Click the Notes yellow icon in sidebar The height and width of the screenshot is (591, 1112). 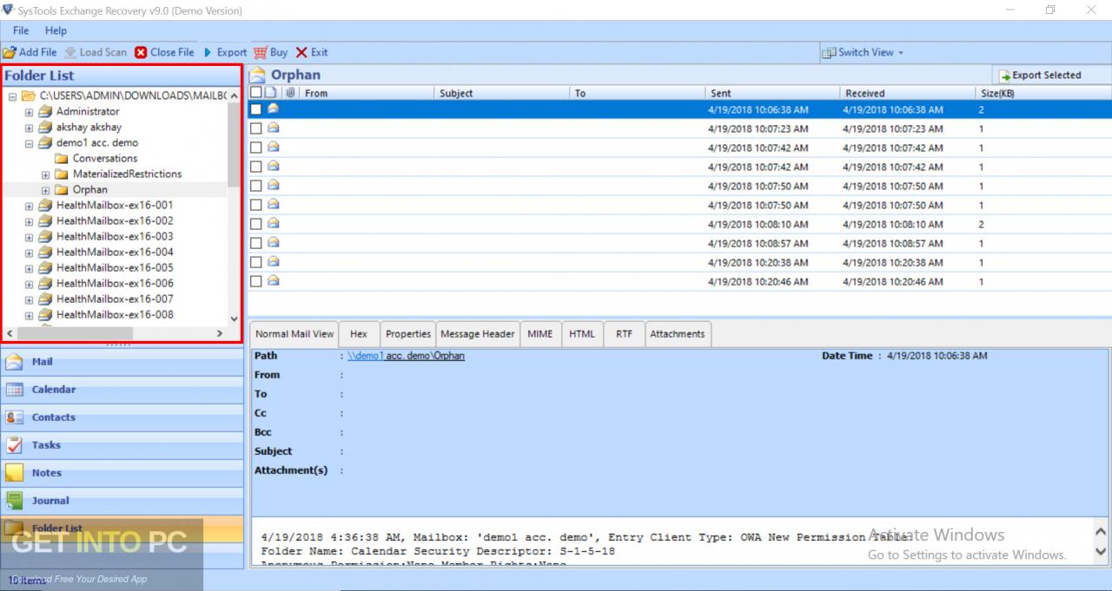tap(15, 473)
